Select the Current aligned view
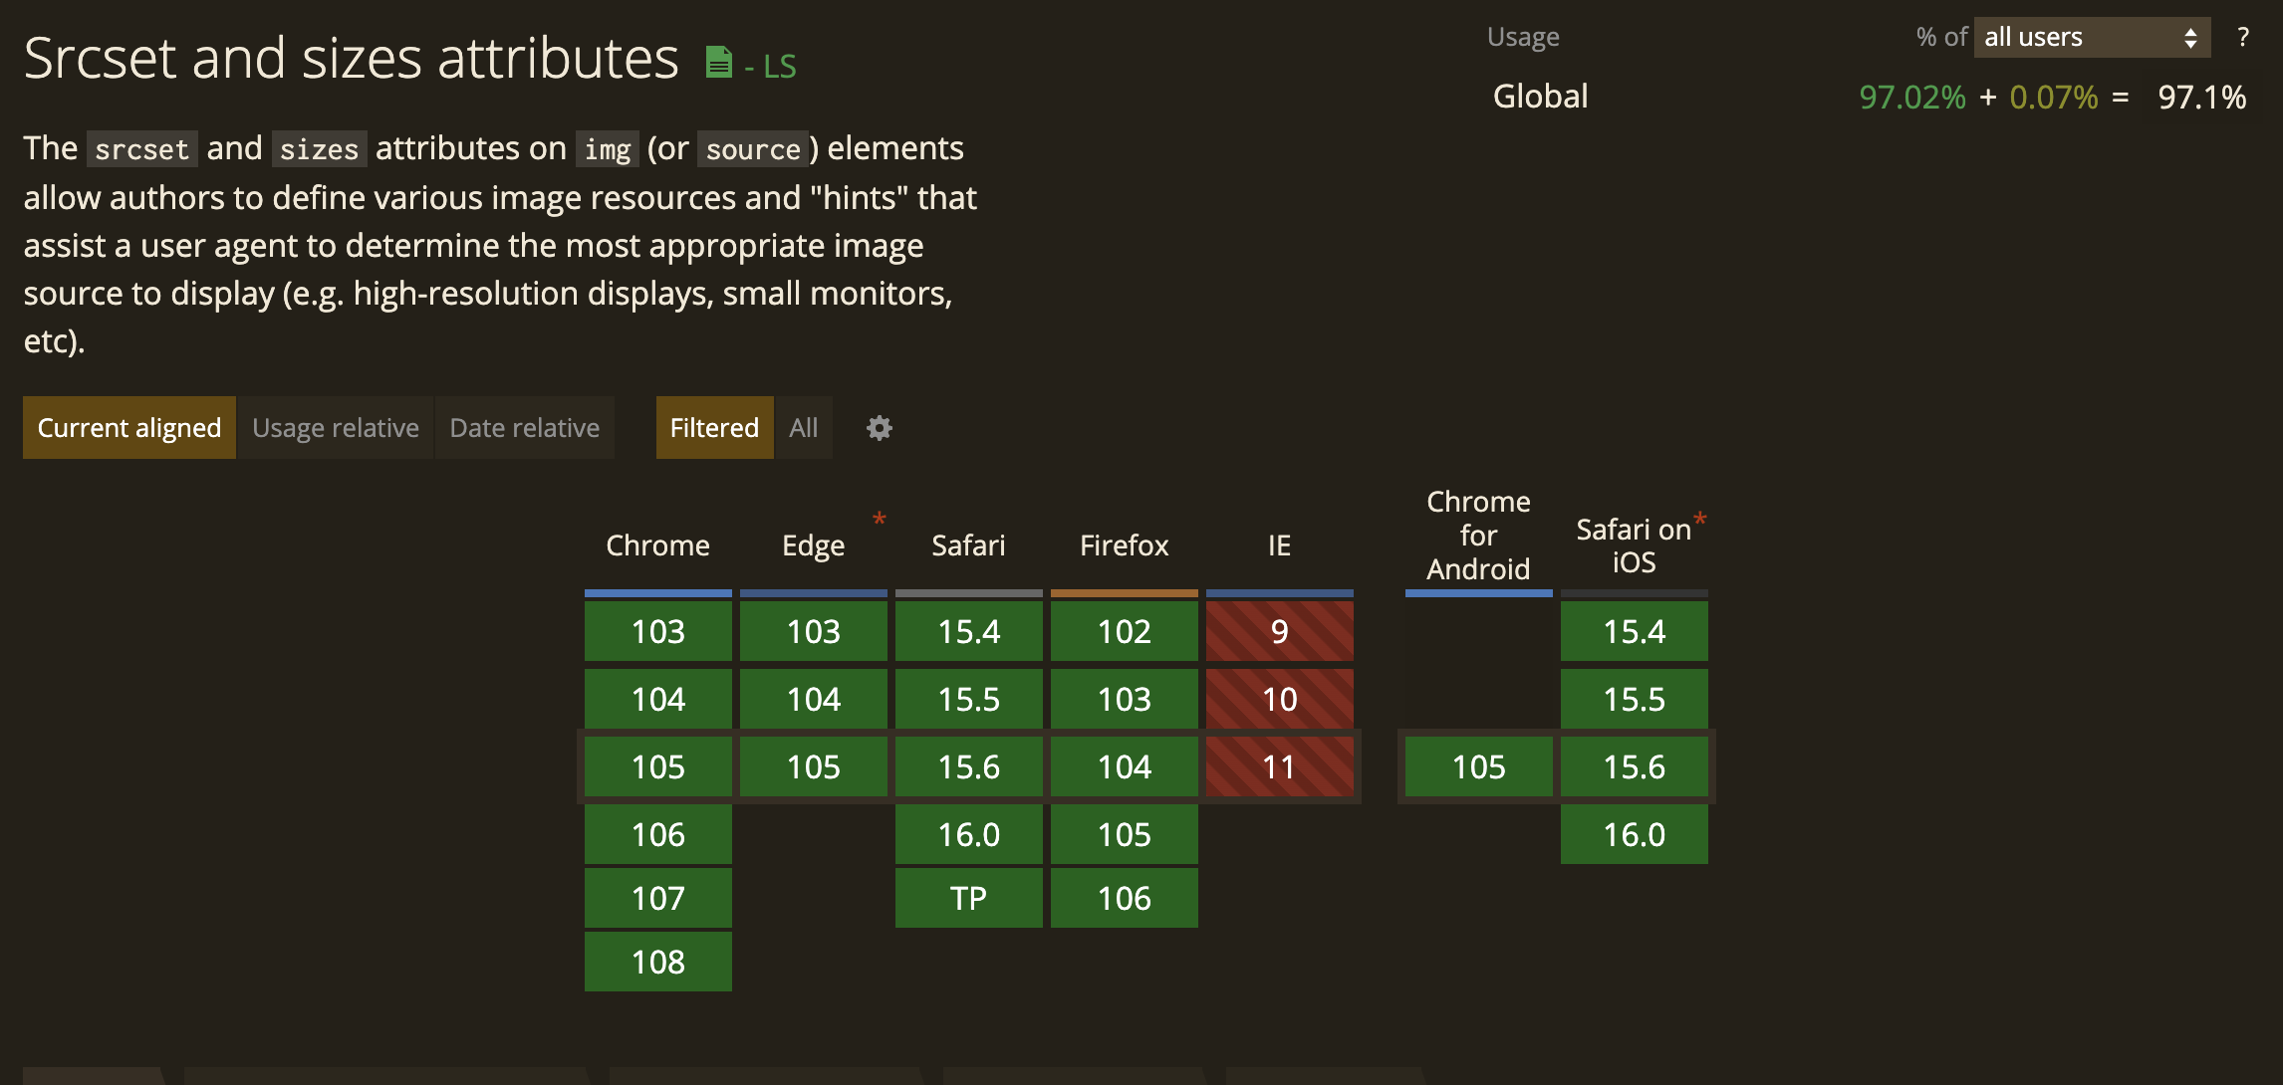The image size is (2283, 1085). click(129, 428)
